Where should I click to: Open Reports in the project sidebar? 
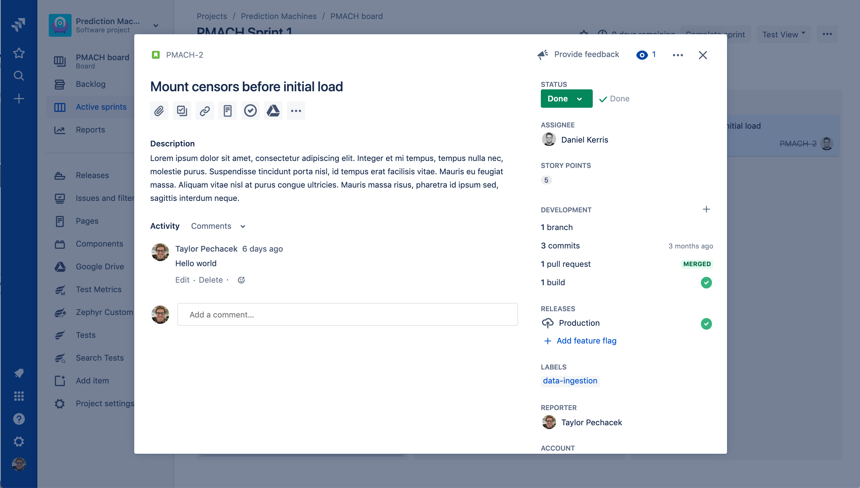click(90, 130)
